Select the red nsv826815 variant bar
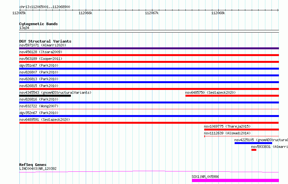Screen dimensions: 288x184 click(149, 89)
